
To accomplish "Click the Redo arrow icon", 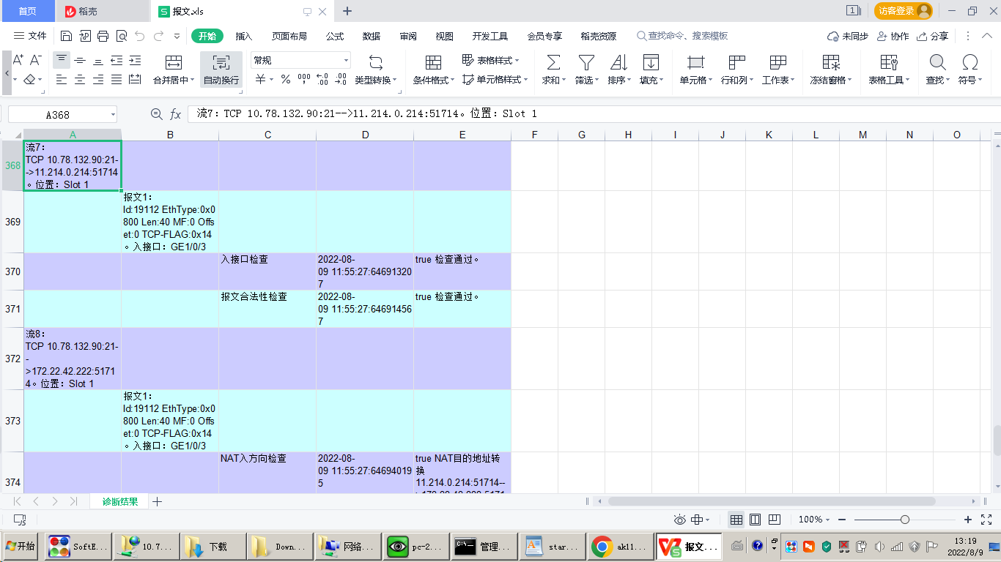I will [x=159, y=36].
